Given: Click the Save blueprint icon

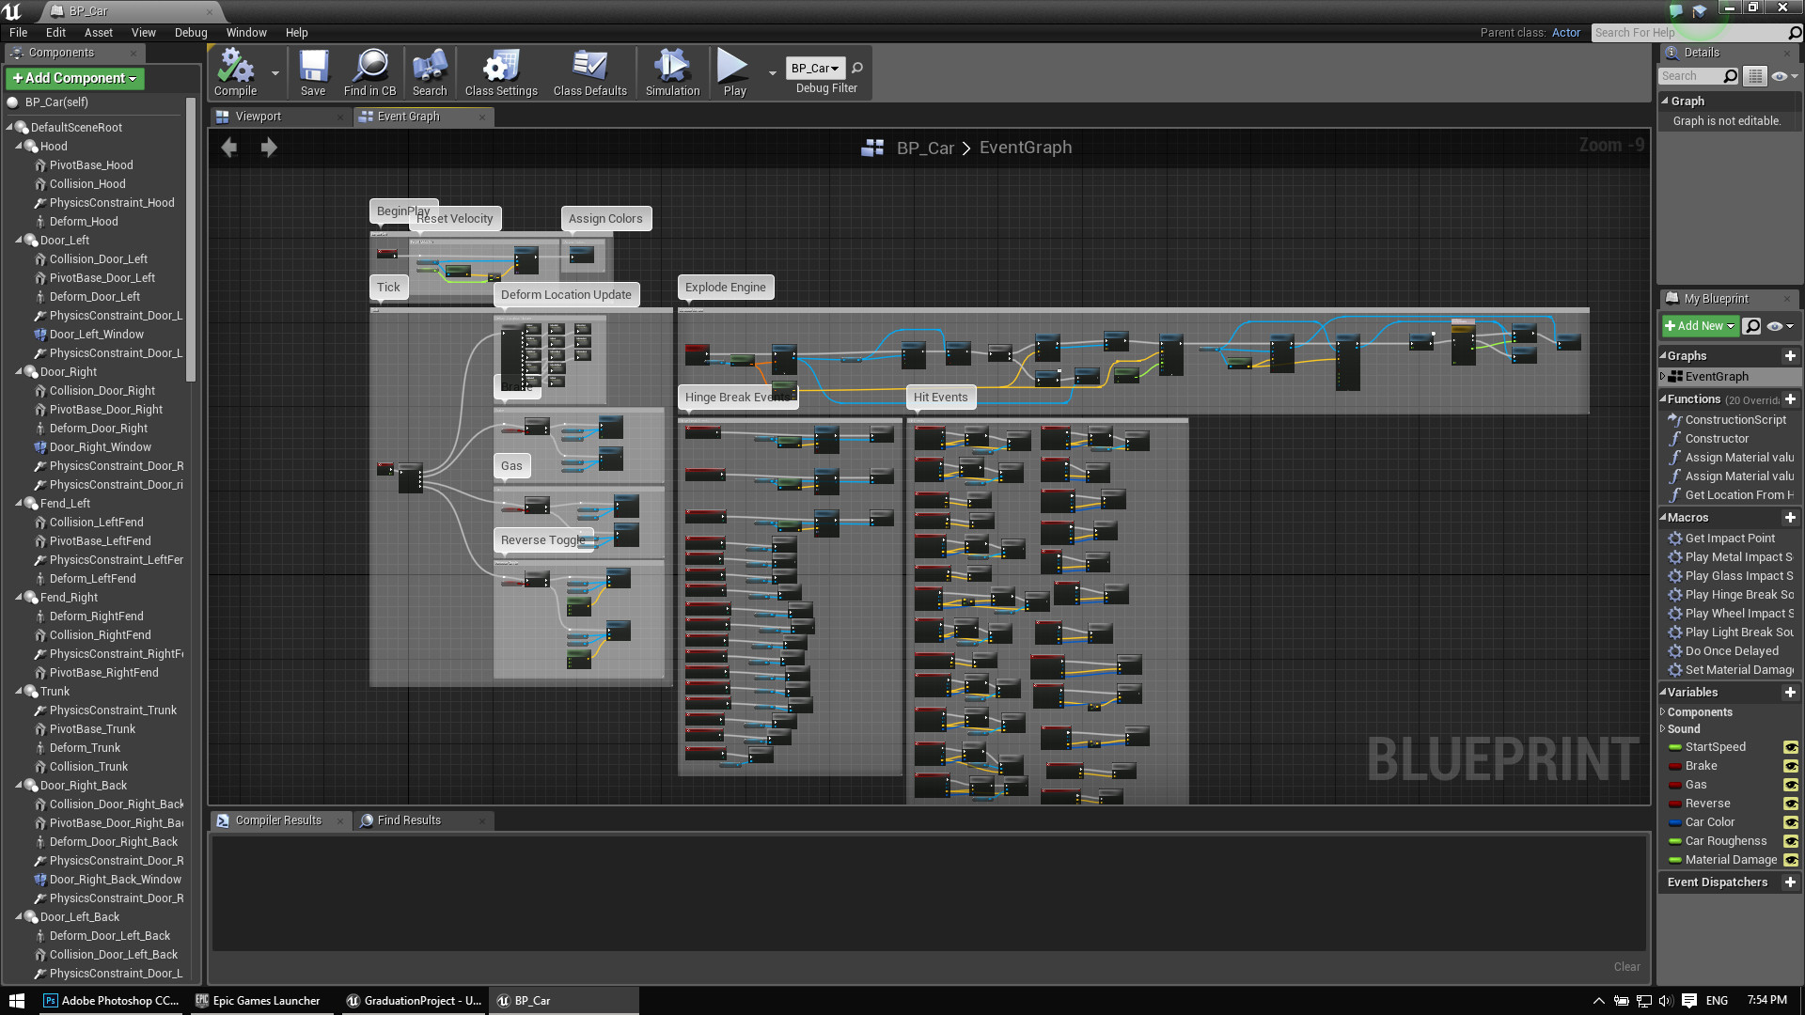Looking at the screenshot, I should [x=313, y=72].
